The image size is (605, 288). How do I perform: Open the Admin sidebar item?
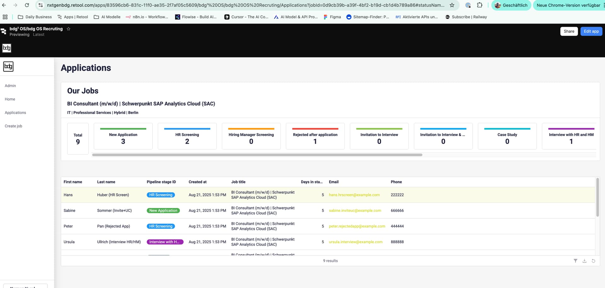coord(10,86)
